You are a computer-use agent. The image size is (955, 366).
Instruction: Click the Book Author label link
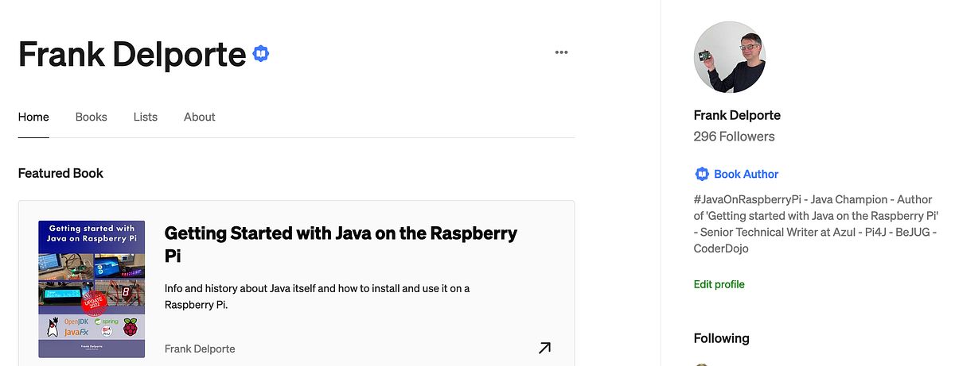(746, 174)
